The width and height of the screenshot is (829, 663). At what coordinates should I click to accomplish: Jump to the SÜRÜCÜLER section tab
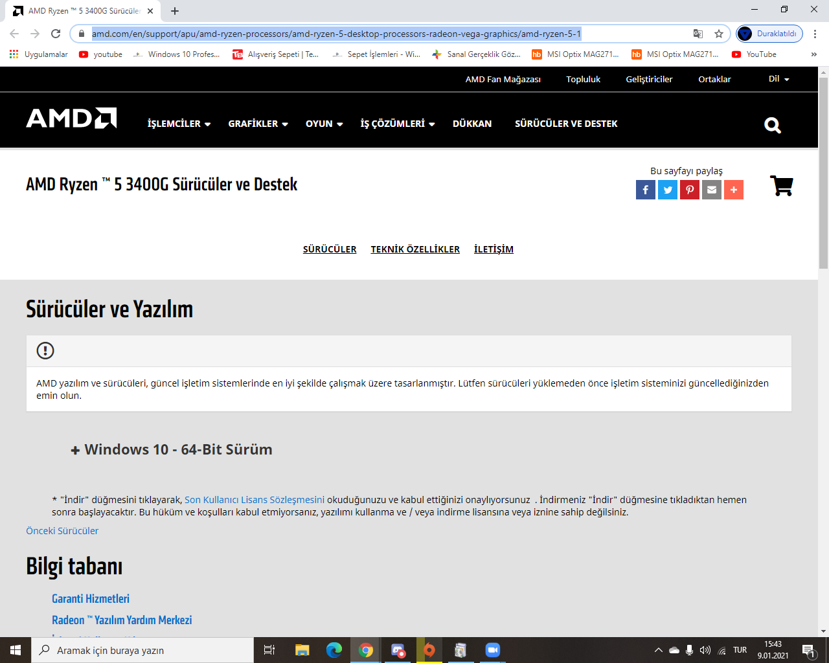330,249
